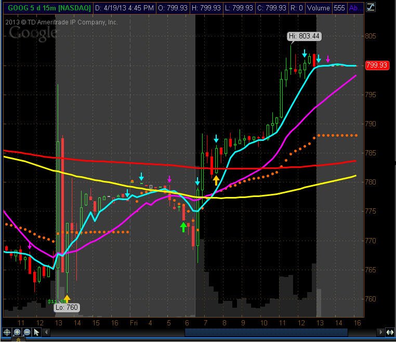
Task: Click the zoom out magnifier
Action: tap(27, 332)
